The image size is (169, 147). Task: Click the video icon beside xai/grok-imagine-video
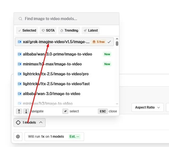click(x=20, y=42)
